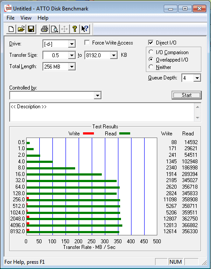211x269 pixels.
Task: Click the greyed move arrows toolbar icon
Action: 65,29
